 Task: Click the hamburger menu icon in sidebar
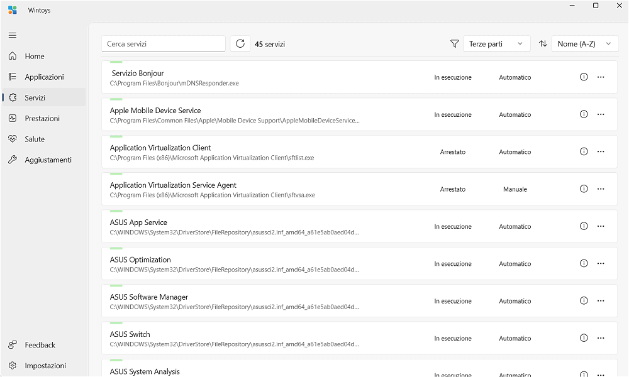pyautogui.click(x=13, y=35)
